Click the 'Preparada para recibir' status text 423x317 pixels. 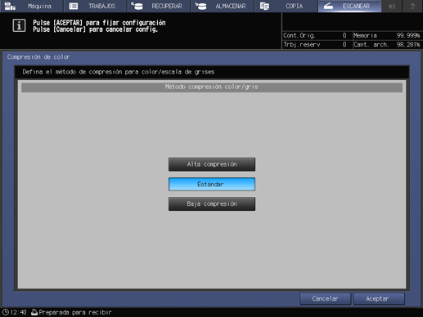(75, 312)
